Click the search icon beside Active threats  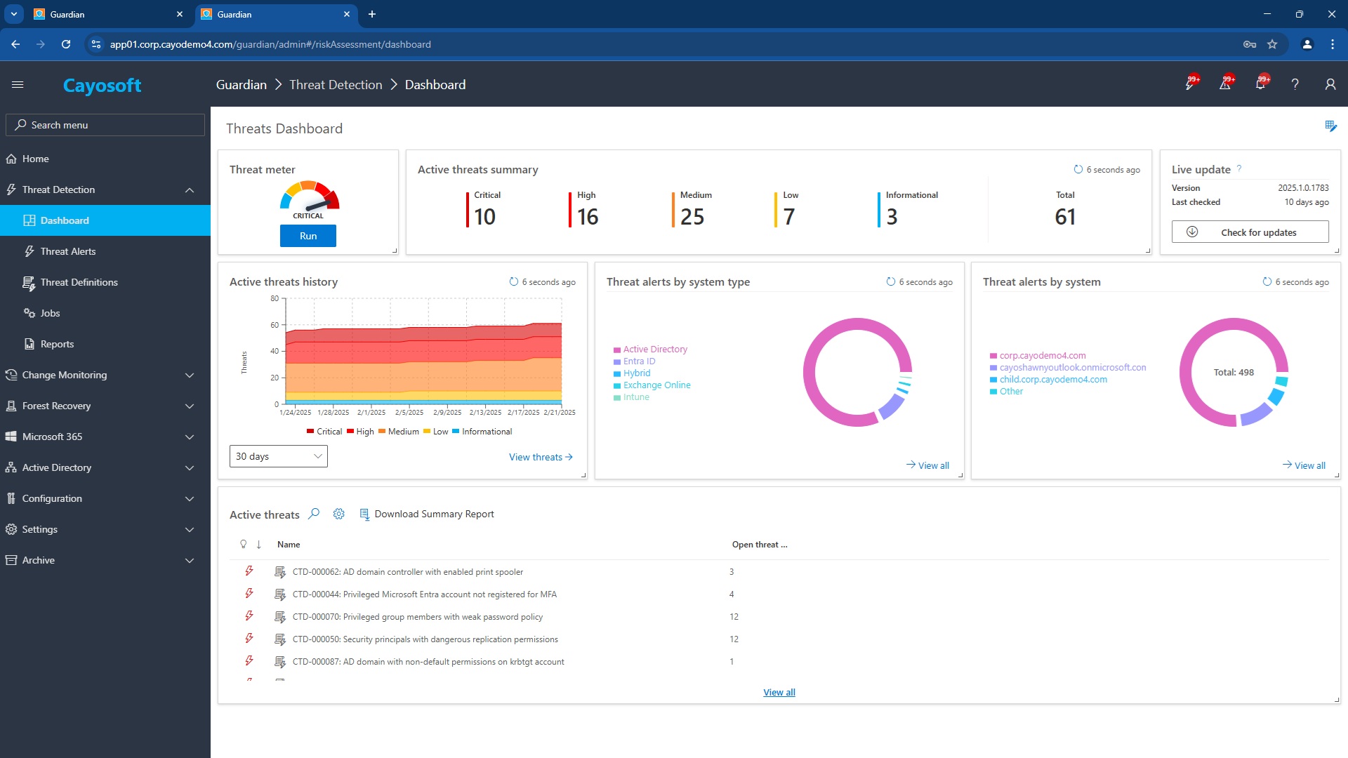coord(314,514)
